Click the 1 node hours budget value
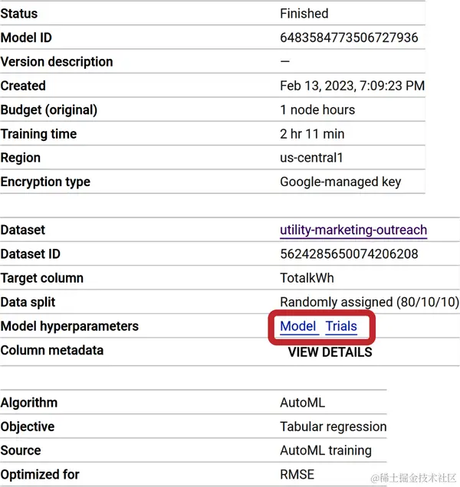Viewport: 460px width, 487px height. [317, 109]
